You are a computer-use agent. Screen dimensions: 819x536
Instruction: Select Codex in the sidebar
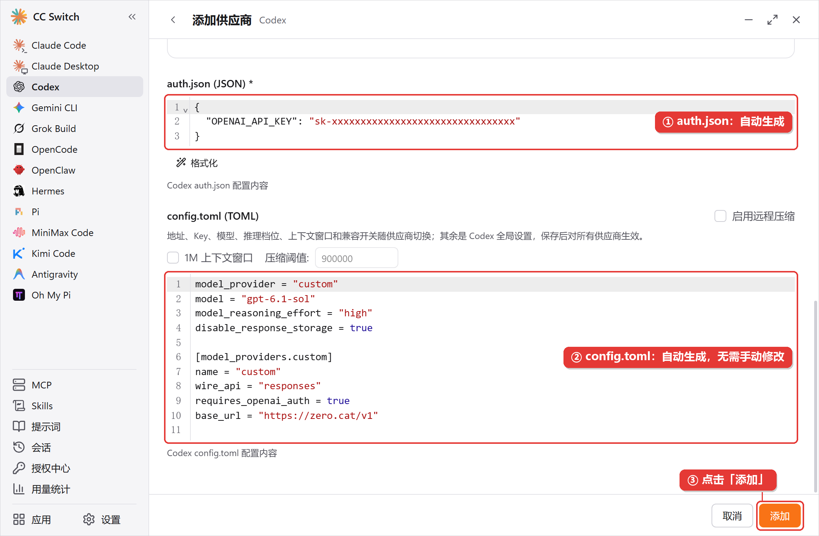[74, 87]
